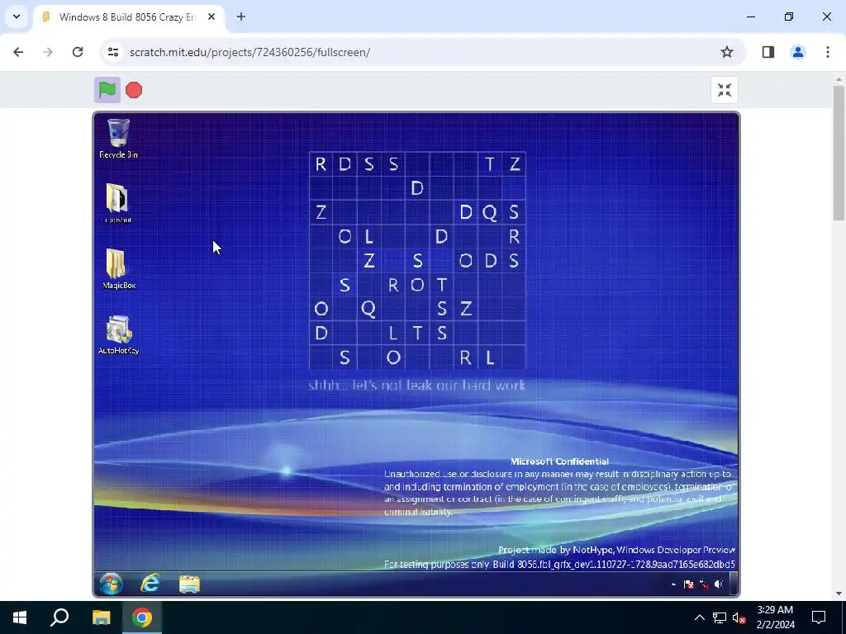Image resolution: width=846 pixels, height=634 pixels.
Task: Click Show Desktop strip at emulated taskbar end
Action: point(734,584)
